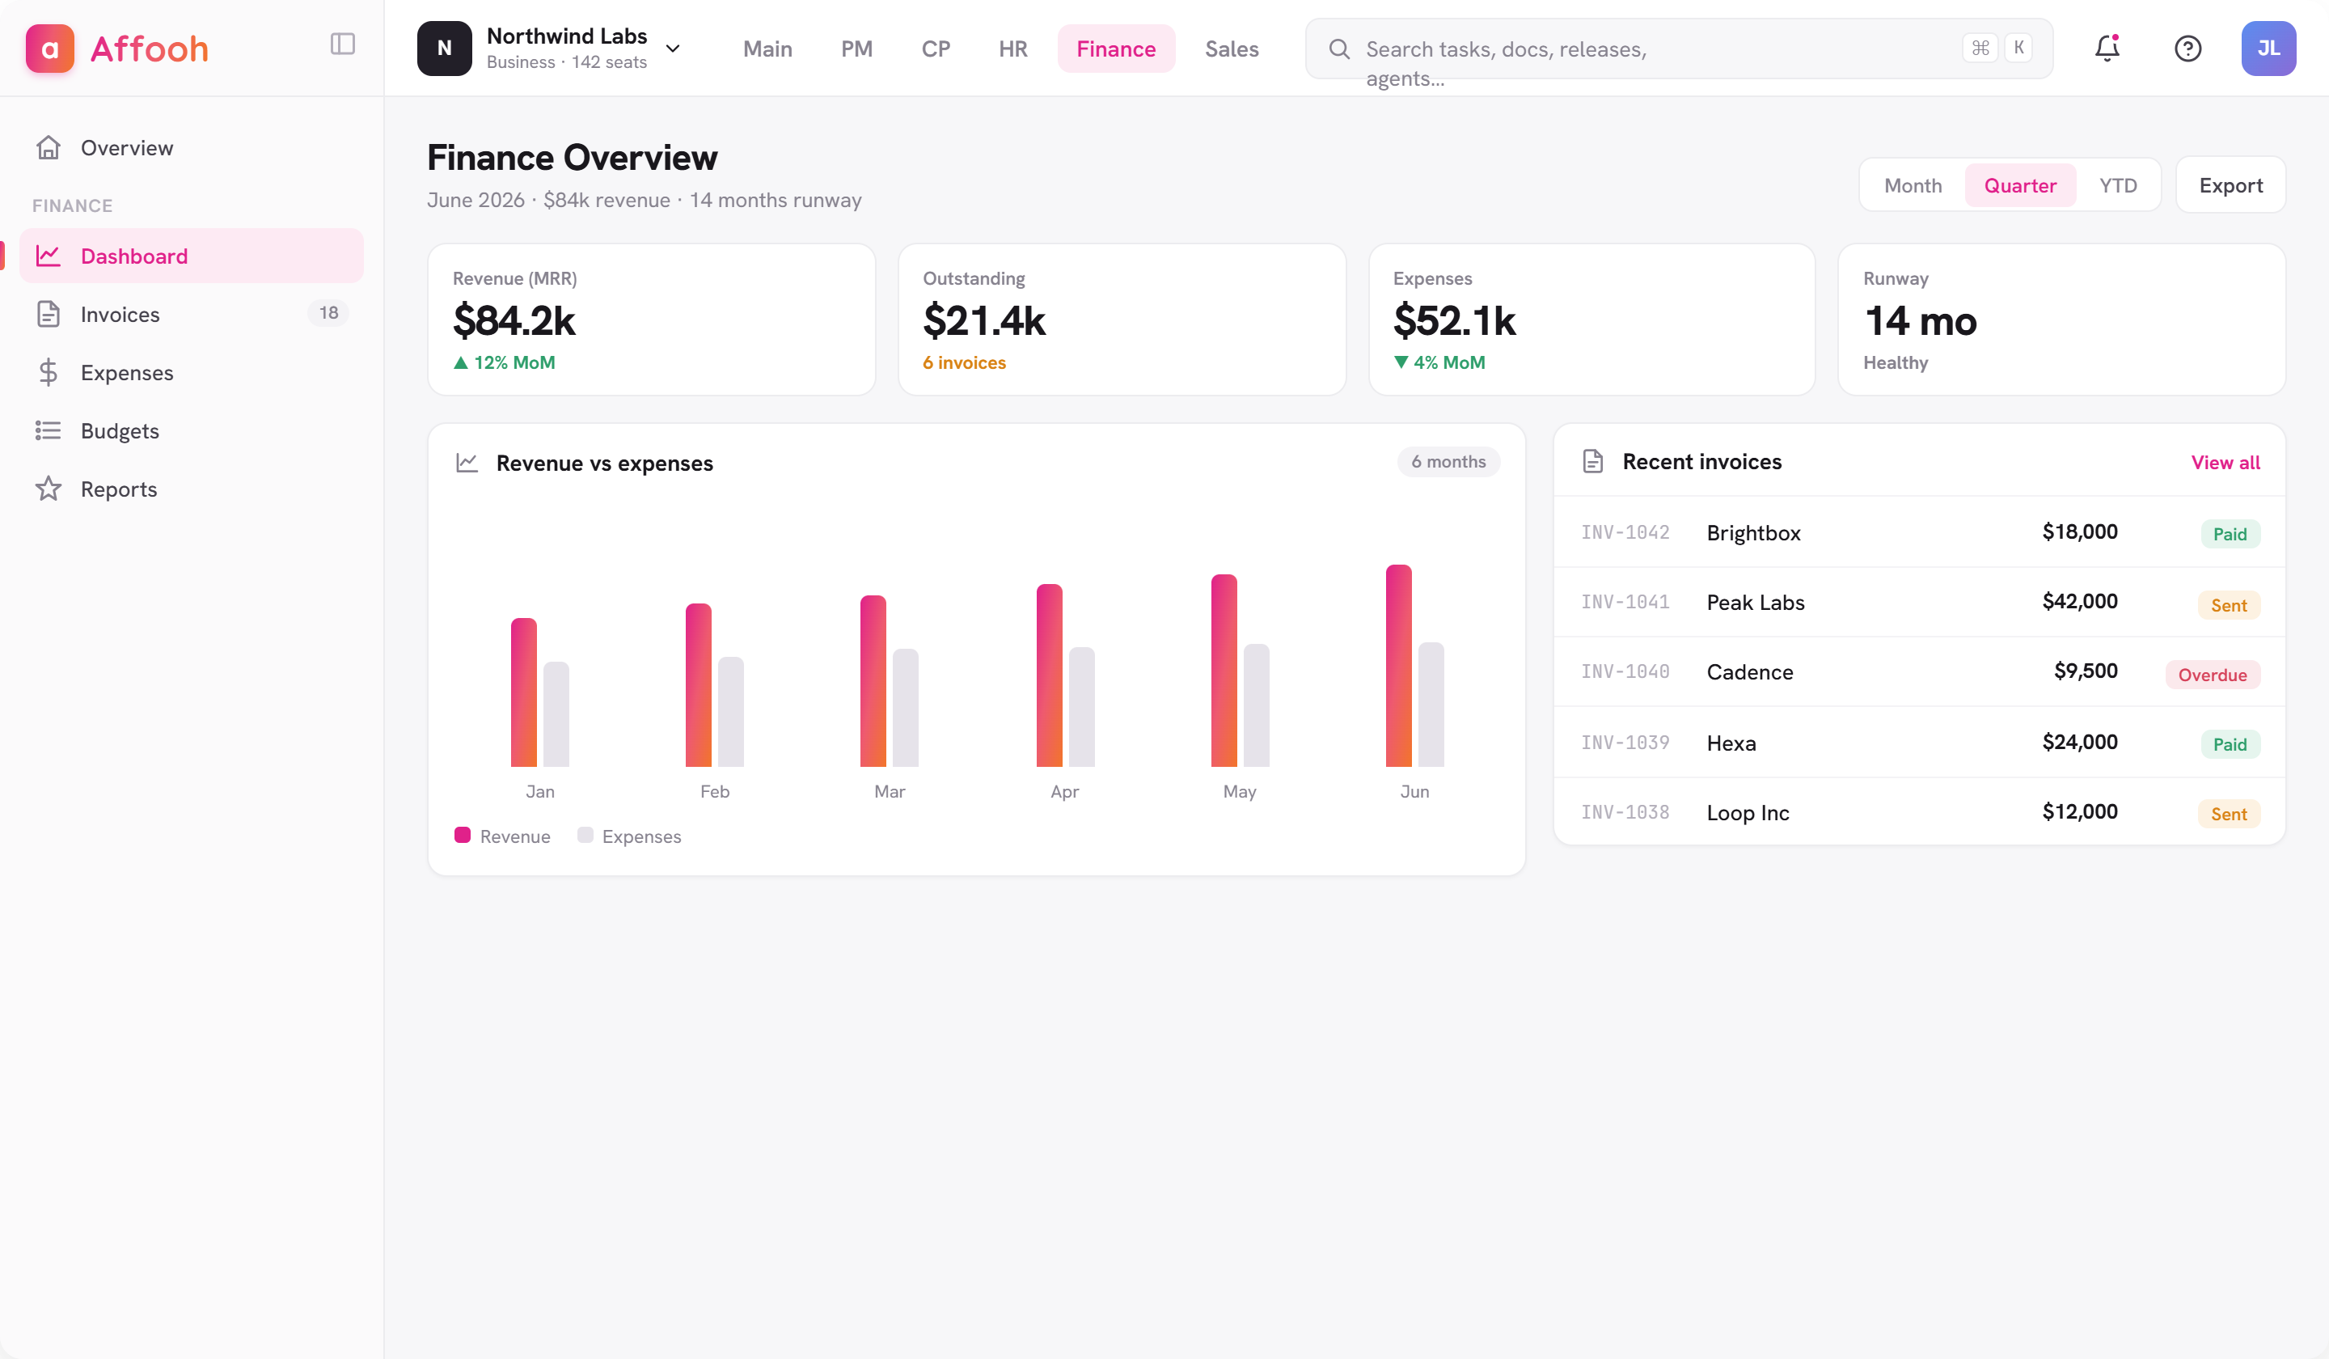The image size is (2329, 1359).
Task: Click the 6 months chart range badge
Action: (1448, 461)
